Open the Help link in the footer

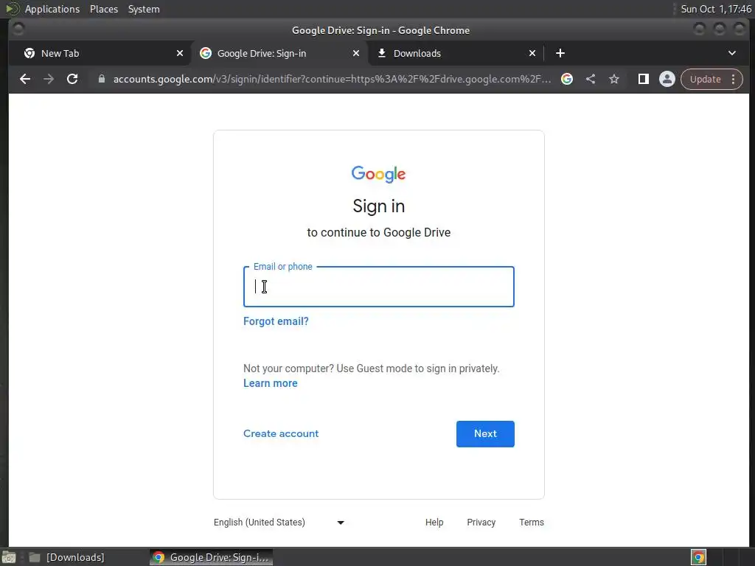point(434,523)
